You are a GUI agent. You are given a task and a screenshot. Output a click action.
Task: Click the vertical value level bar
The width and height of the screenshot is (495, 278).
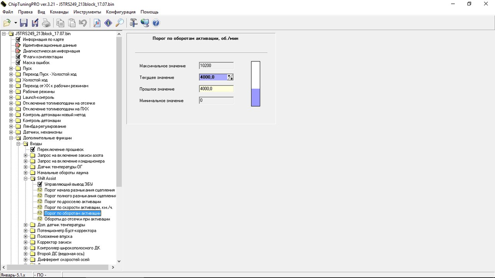point(256,84)
